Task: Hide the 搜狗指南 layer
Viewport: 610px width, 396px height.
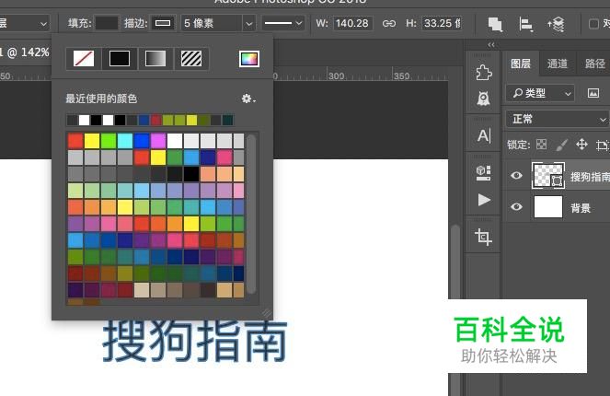Action: click(x=516, y=176)
